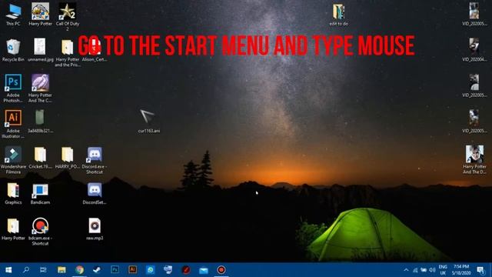Switch to Bandicam recorder on the taskbar
Viewport: 492px width, 277px height.
point(221,270)
